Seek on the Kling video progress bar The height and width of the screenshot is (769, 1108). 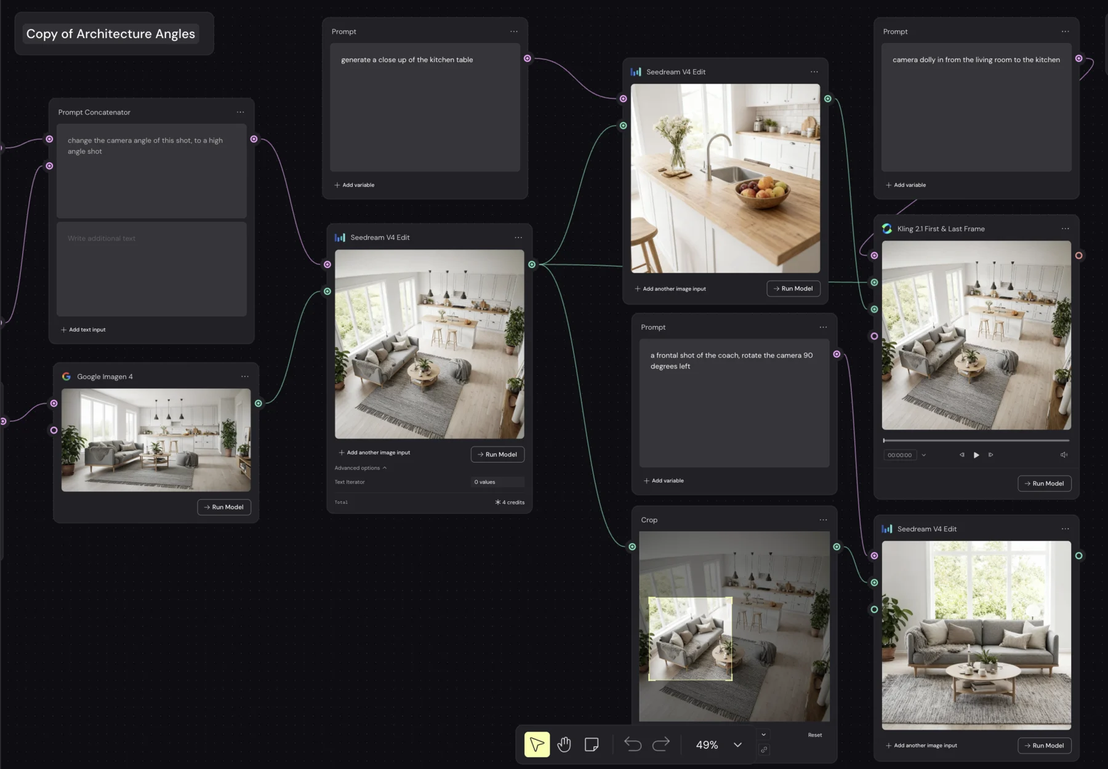976,440
